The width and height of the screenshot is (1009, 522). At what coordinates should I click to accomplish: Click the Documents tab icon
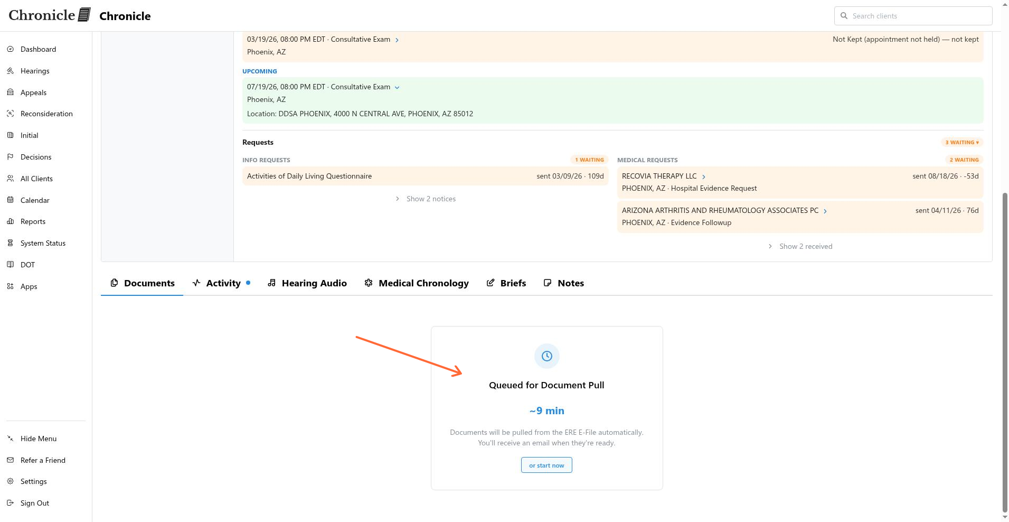coord(114,283)
